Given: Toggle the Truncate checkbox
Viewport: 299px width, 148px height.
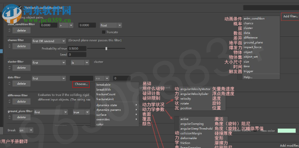Looking at the screenshot, I should point(103,32).
